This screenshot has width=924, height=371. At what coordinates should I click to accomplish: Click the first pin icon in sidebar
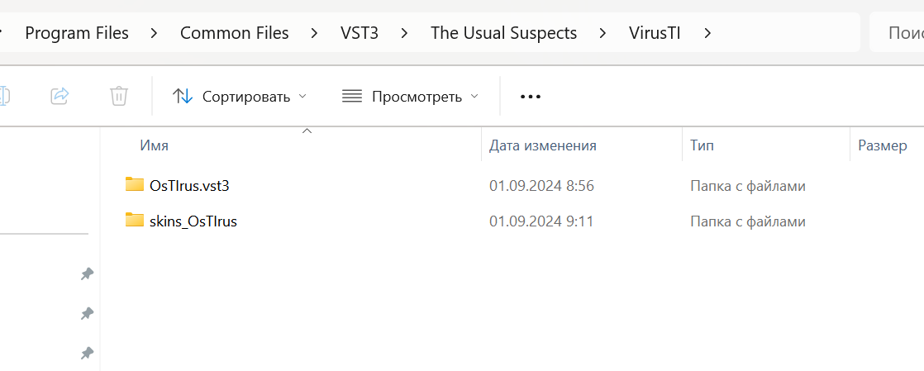coord(88,273)
